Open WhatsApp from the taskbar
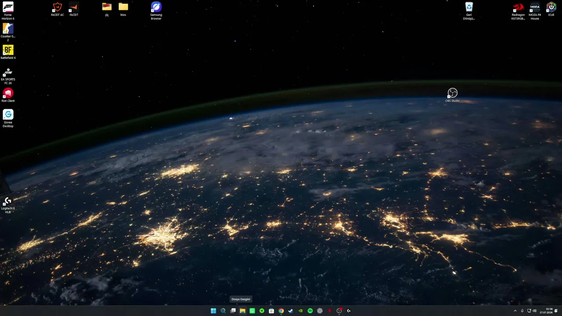 tap(252, 311)
